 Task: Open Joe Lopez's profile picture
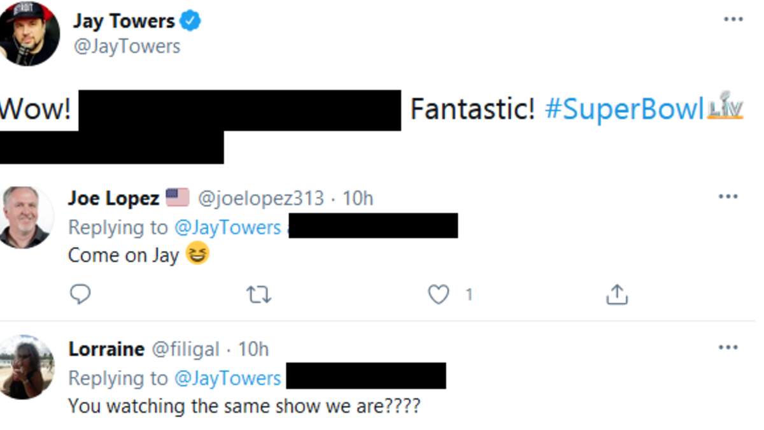click(x=25, y=217)
